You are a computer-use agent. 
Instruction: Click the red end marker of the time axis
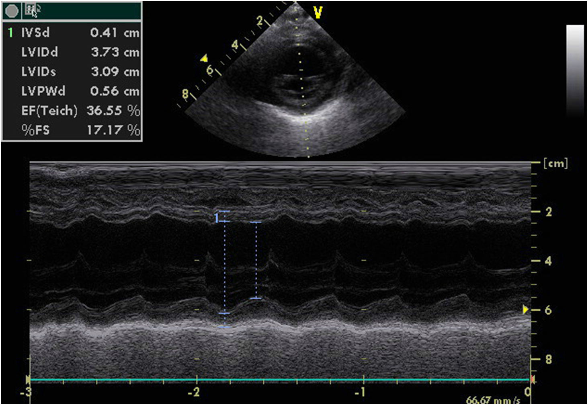point(533,379)
